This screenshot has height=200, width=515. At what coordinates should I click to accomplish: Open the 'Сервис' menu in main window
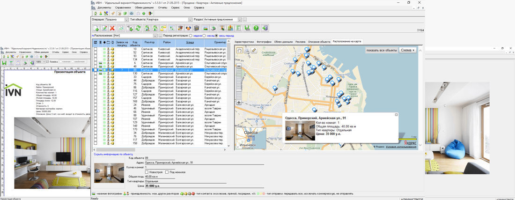coord(176,7)
